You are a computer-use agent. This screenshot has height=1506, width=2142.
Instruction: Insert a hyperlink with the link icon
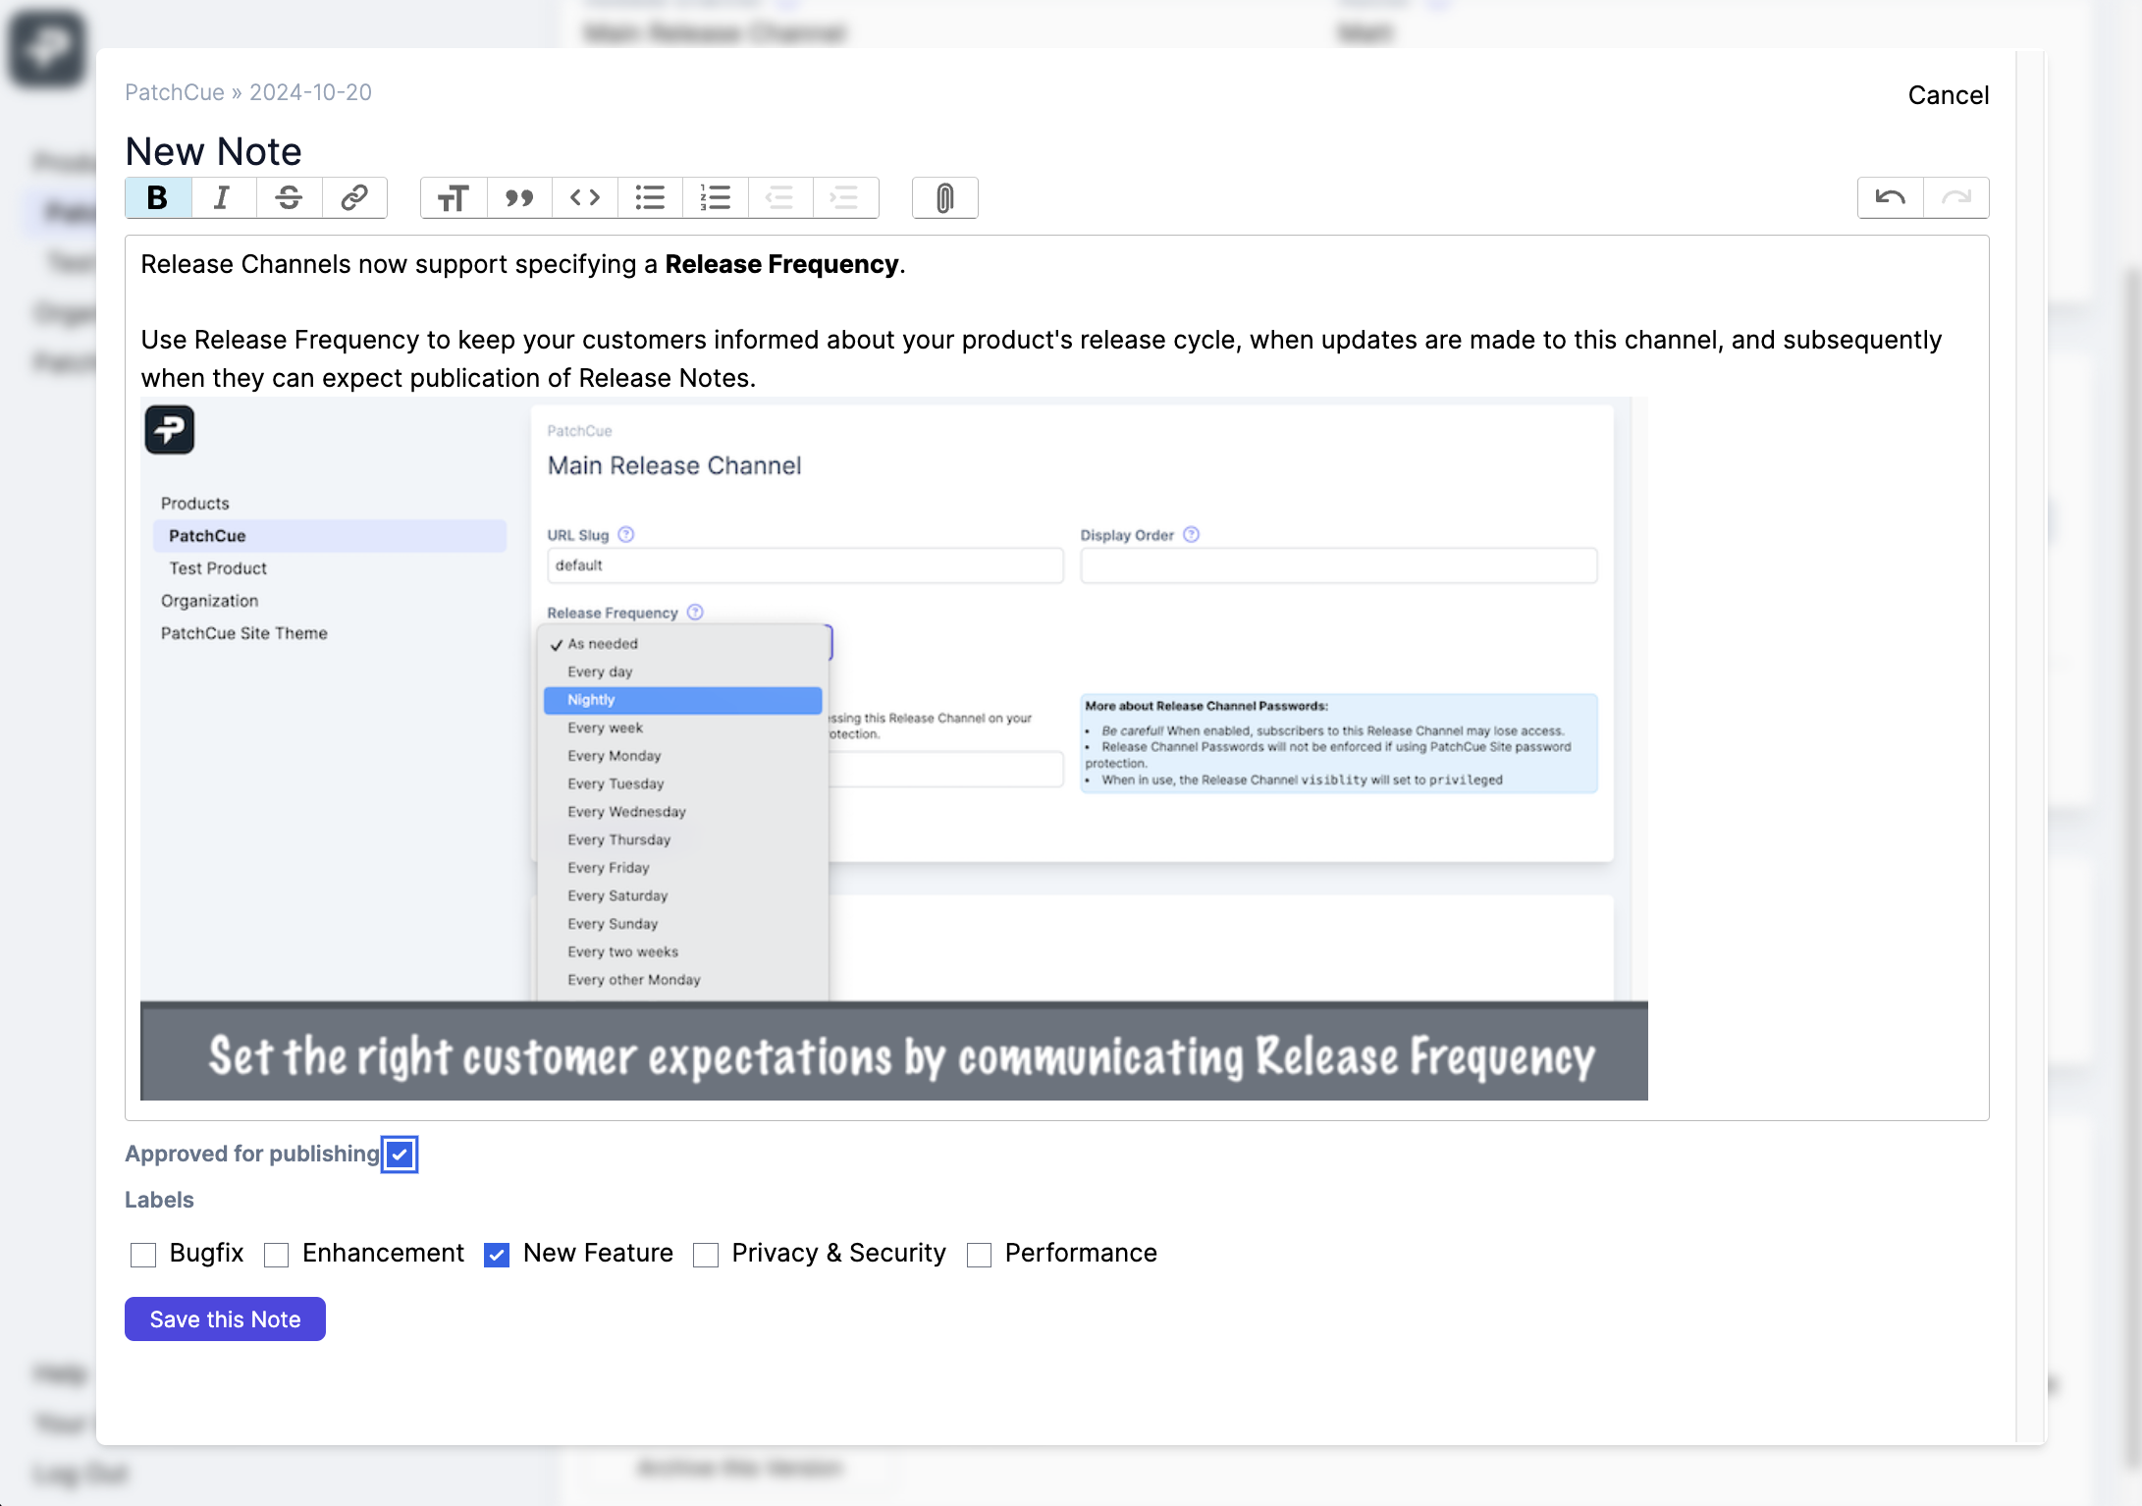(x=354, y=198)
